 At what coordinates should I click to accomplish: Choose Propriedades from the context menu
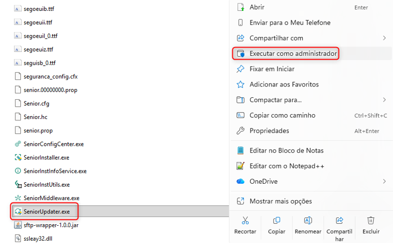click(x=269, y=131)
